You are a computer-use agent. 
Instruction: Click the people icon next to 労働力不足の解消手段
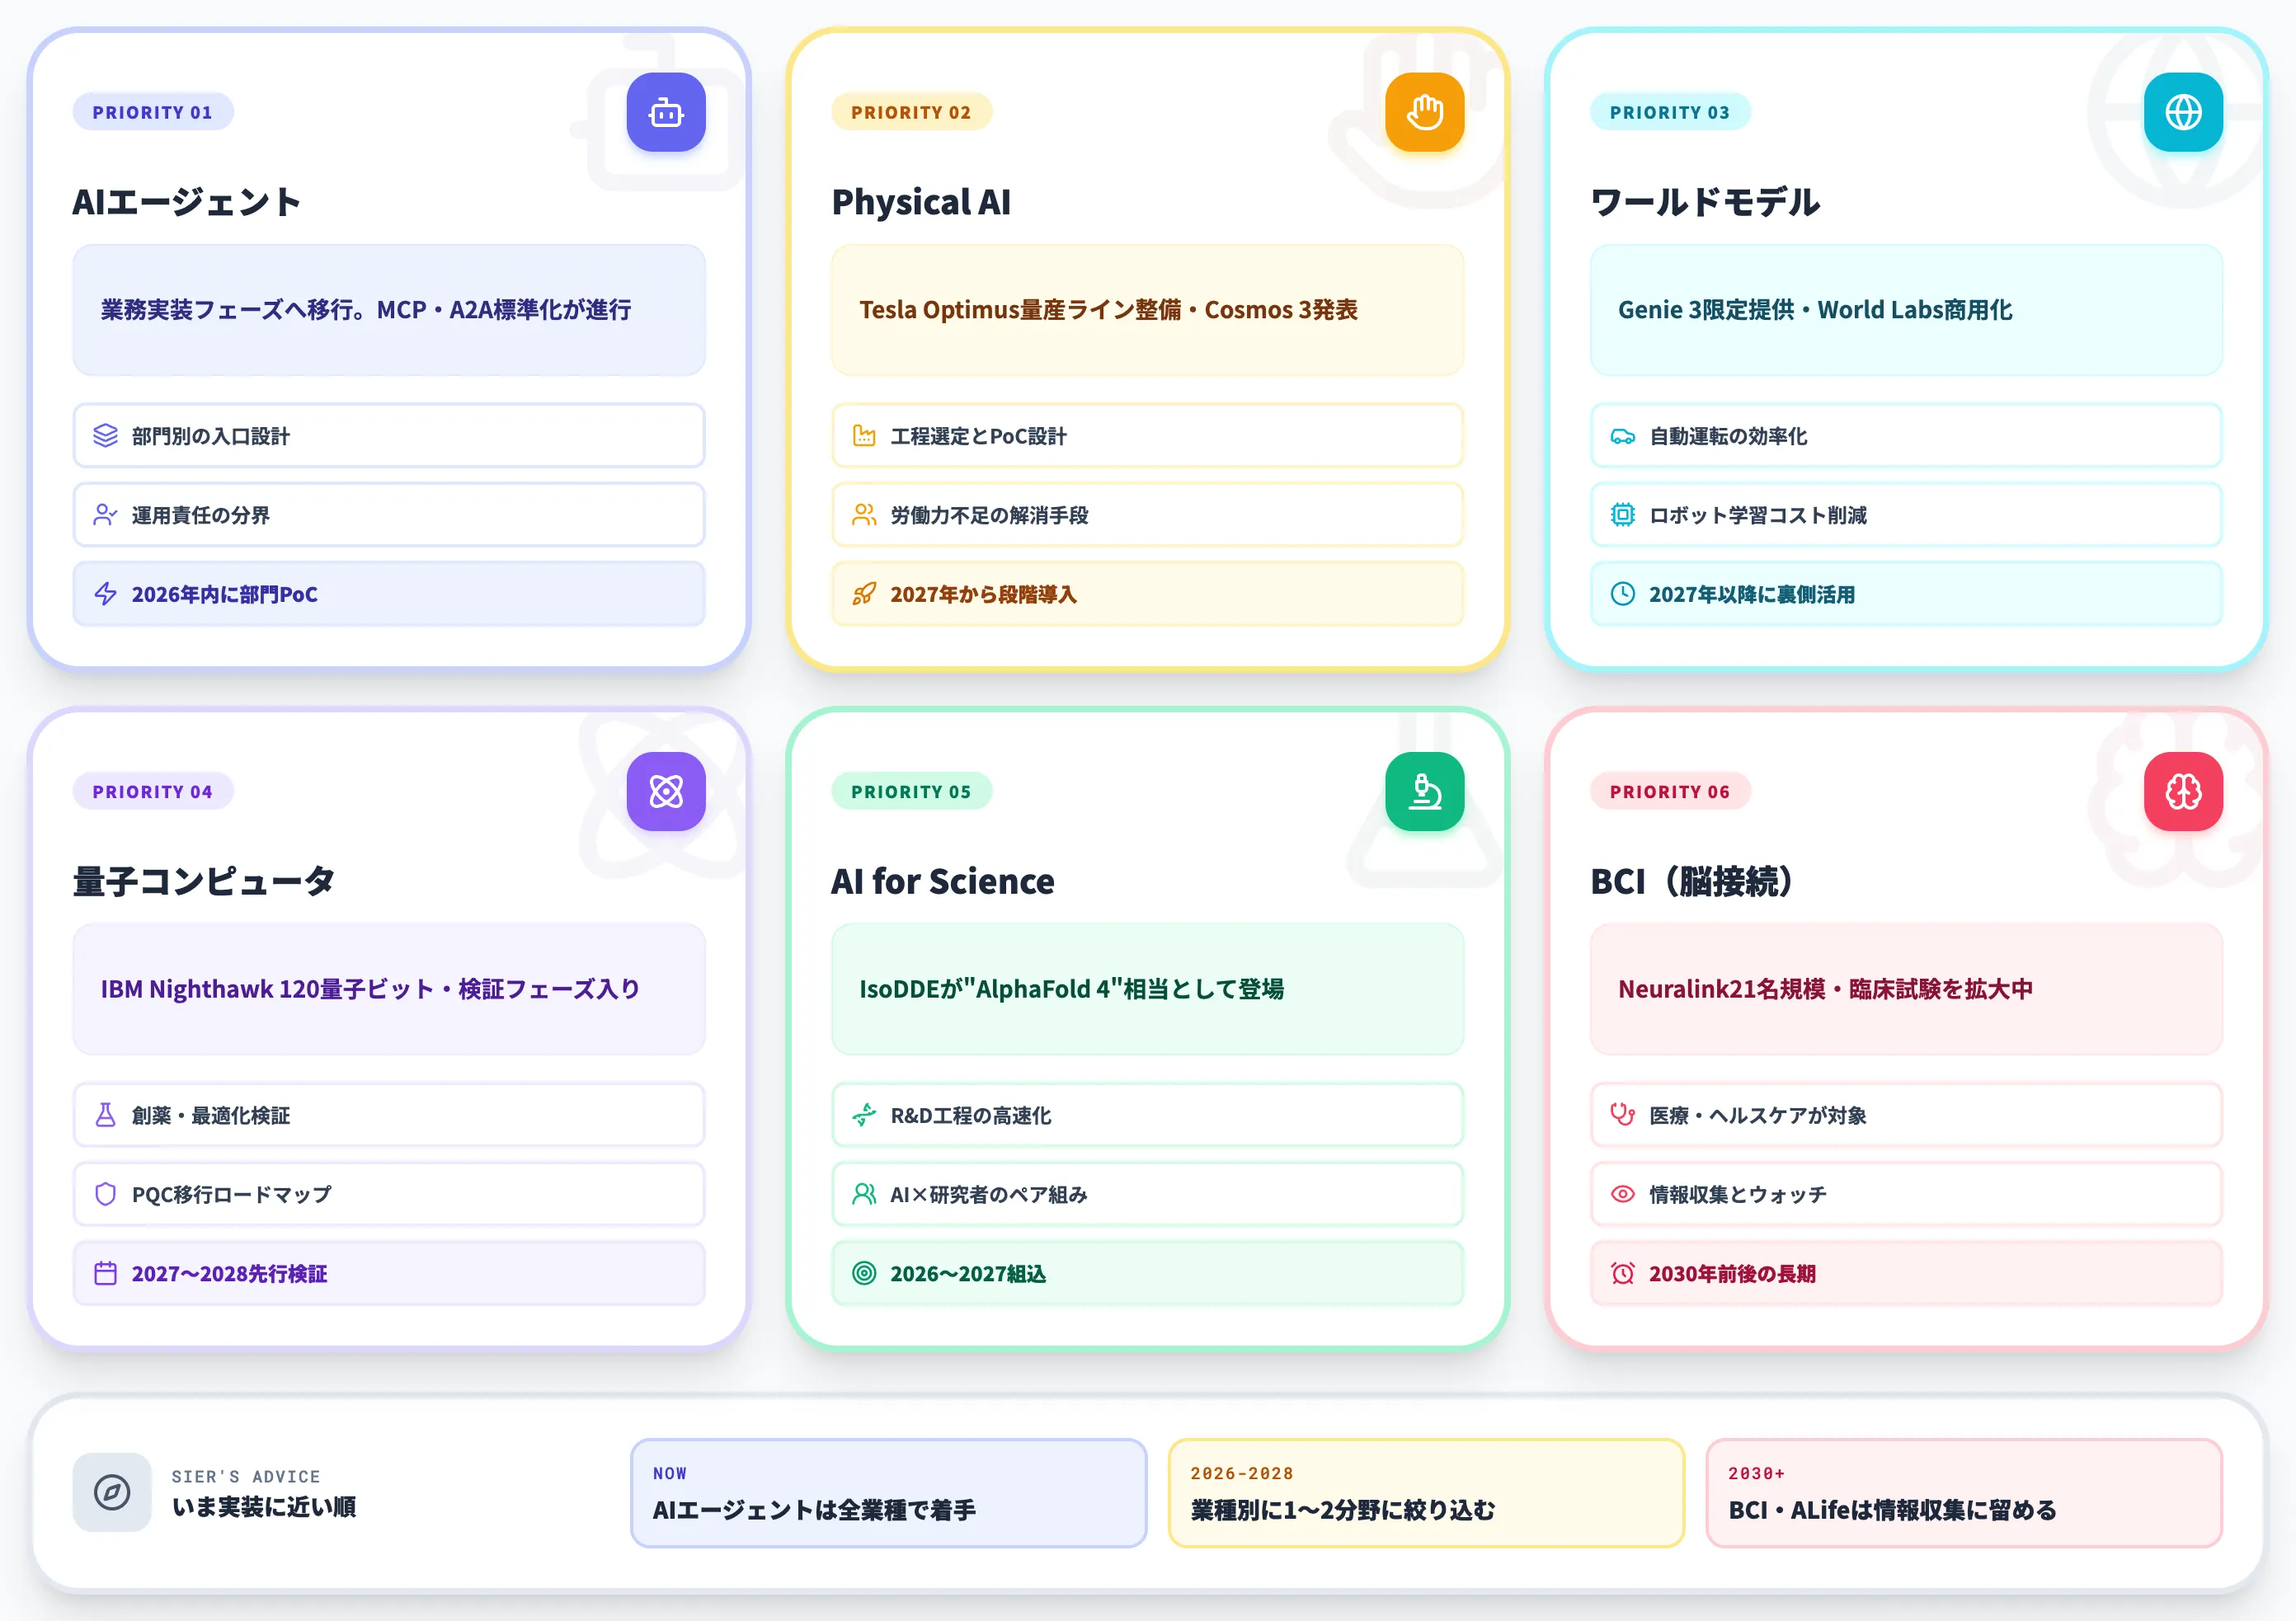(x=864, y=514)
